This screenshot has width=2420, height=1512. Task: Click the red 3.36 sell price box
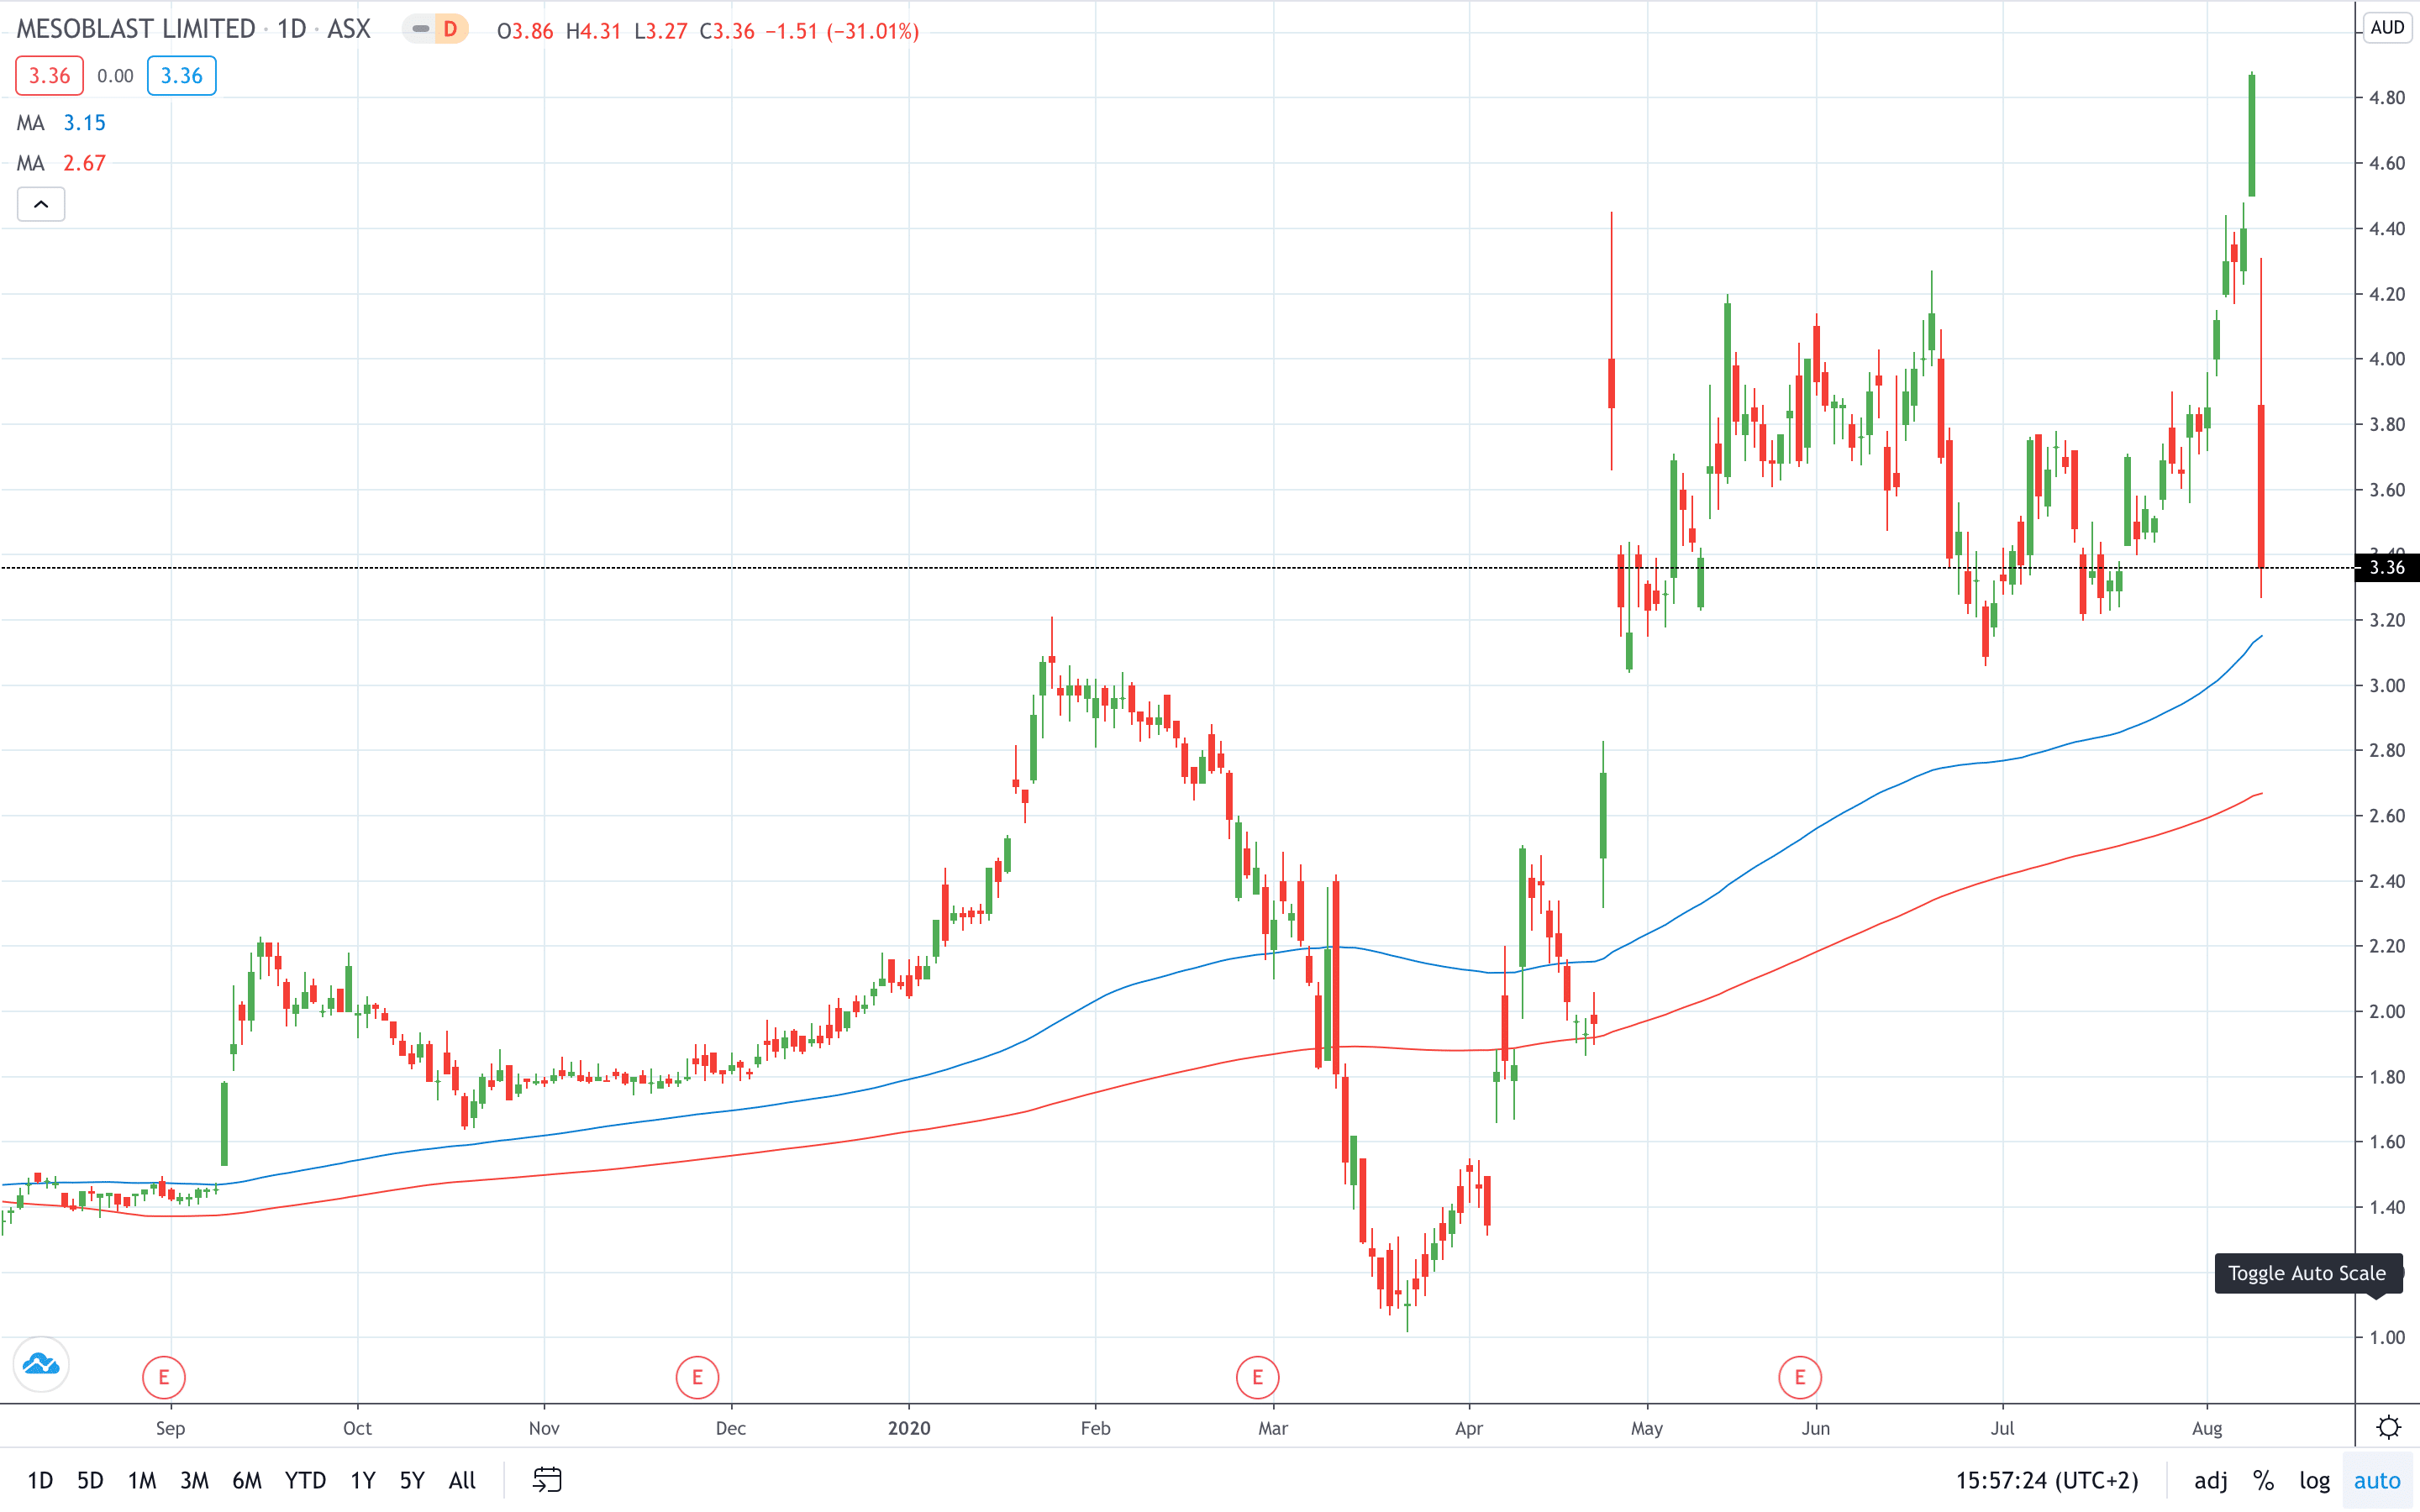coord(49,76)
